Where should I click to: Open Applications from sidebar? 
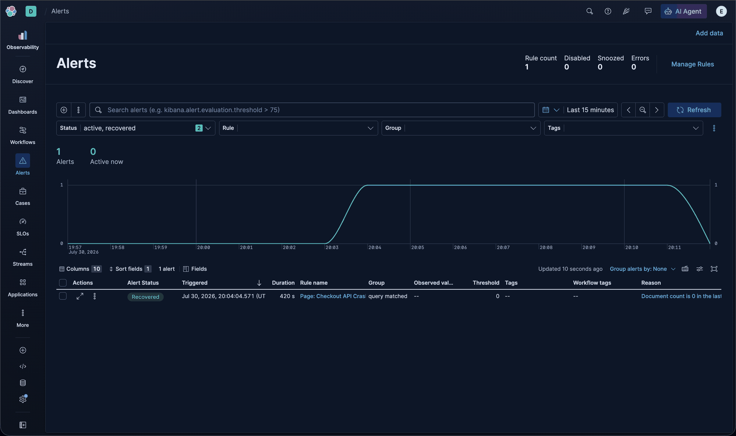pyautogui.click(x=23, y=288)
